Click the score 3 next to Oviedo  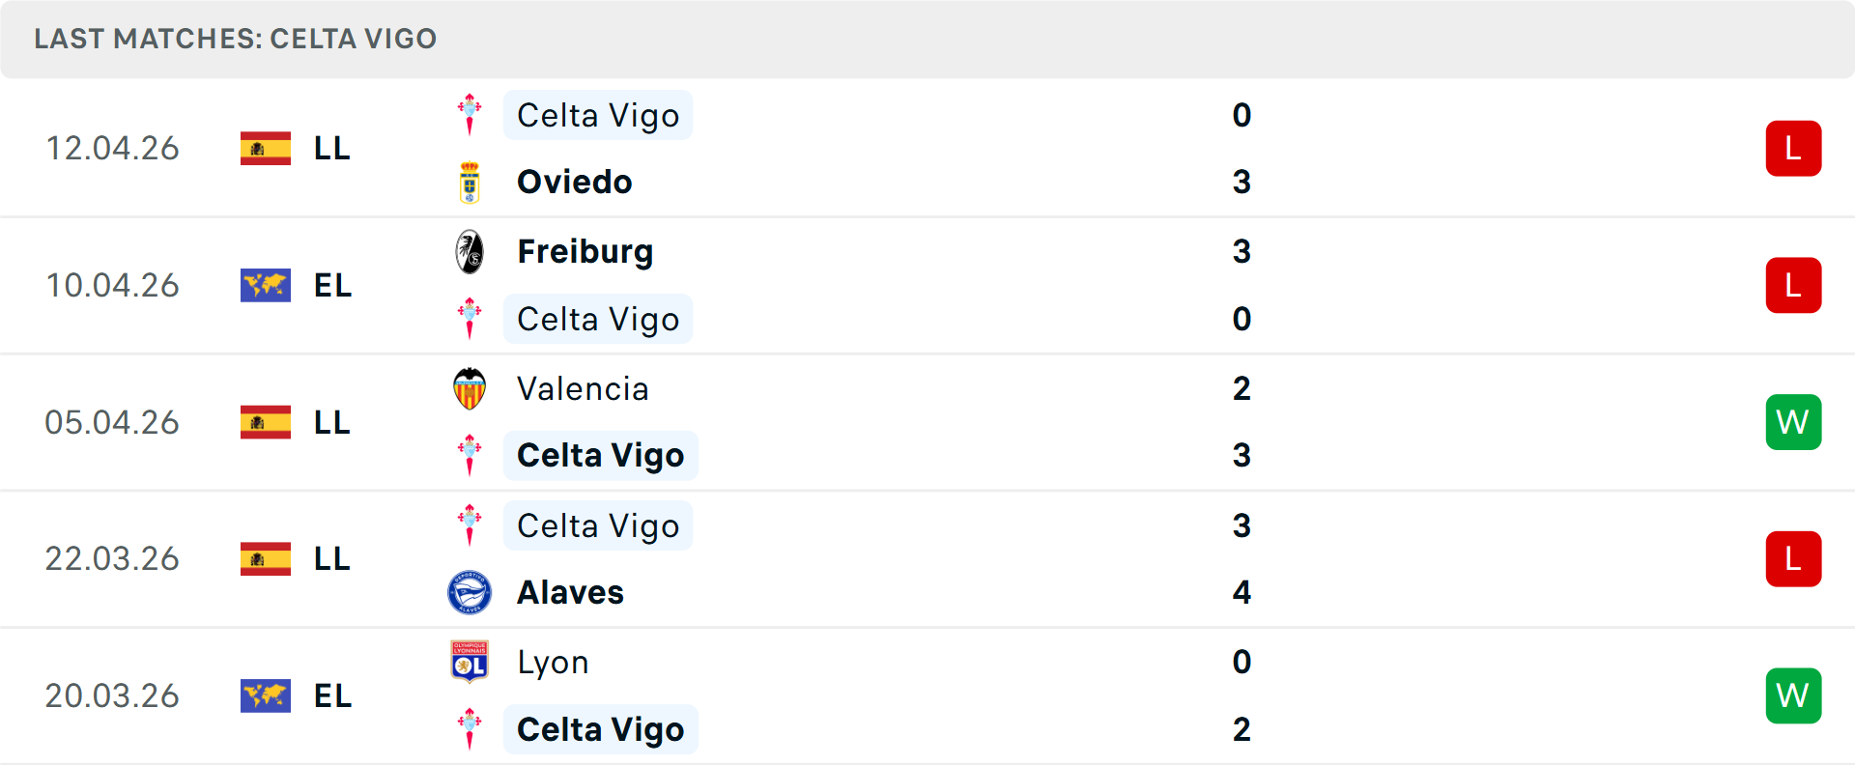pyautogui.click(x=1241, y=181)
